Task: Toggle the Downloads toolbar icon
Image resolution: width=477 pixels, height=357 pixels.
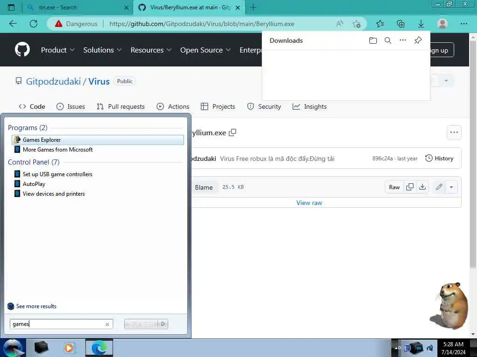Action: pyautogui.click(x=421, y=24)
